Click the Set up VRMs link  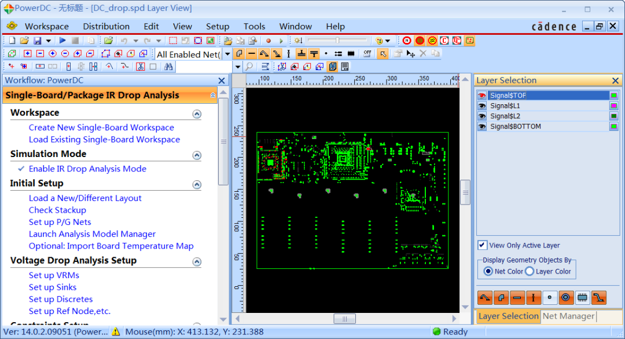[54, 275]
